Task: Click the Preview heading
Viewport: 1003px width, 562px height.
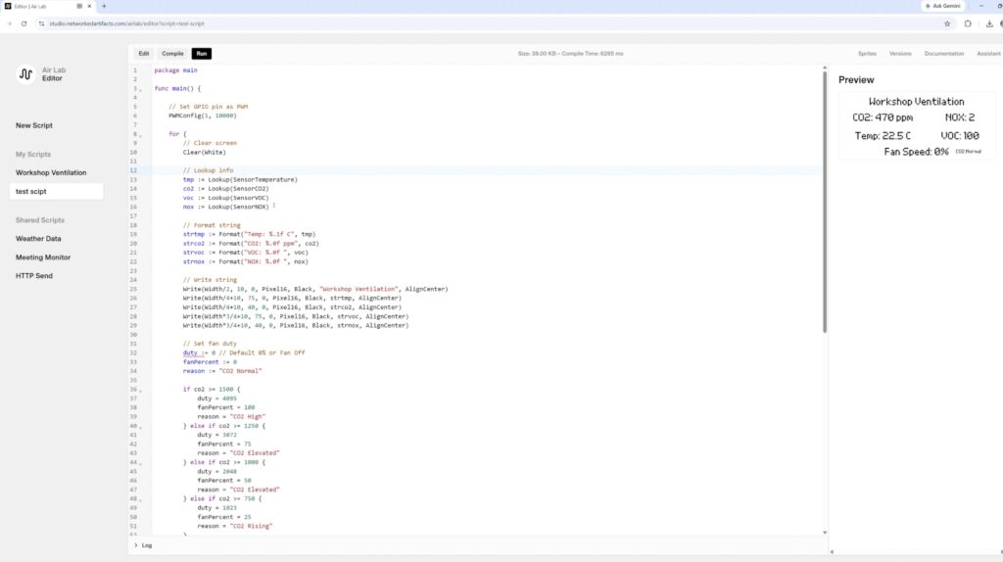Action: pos(856,80)
